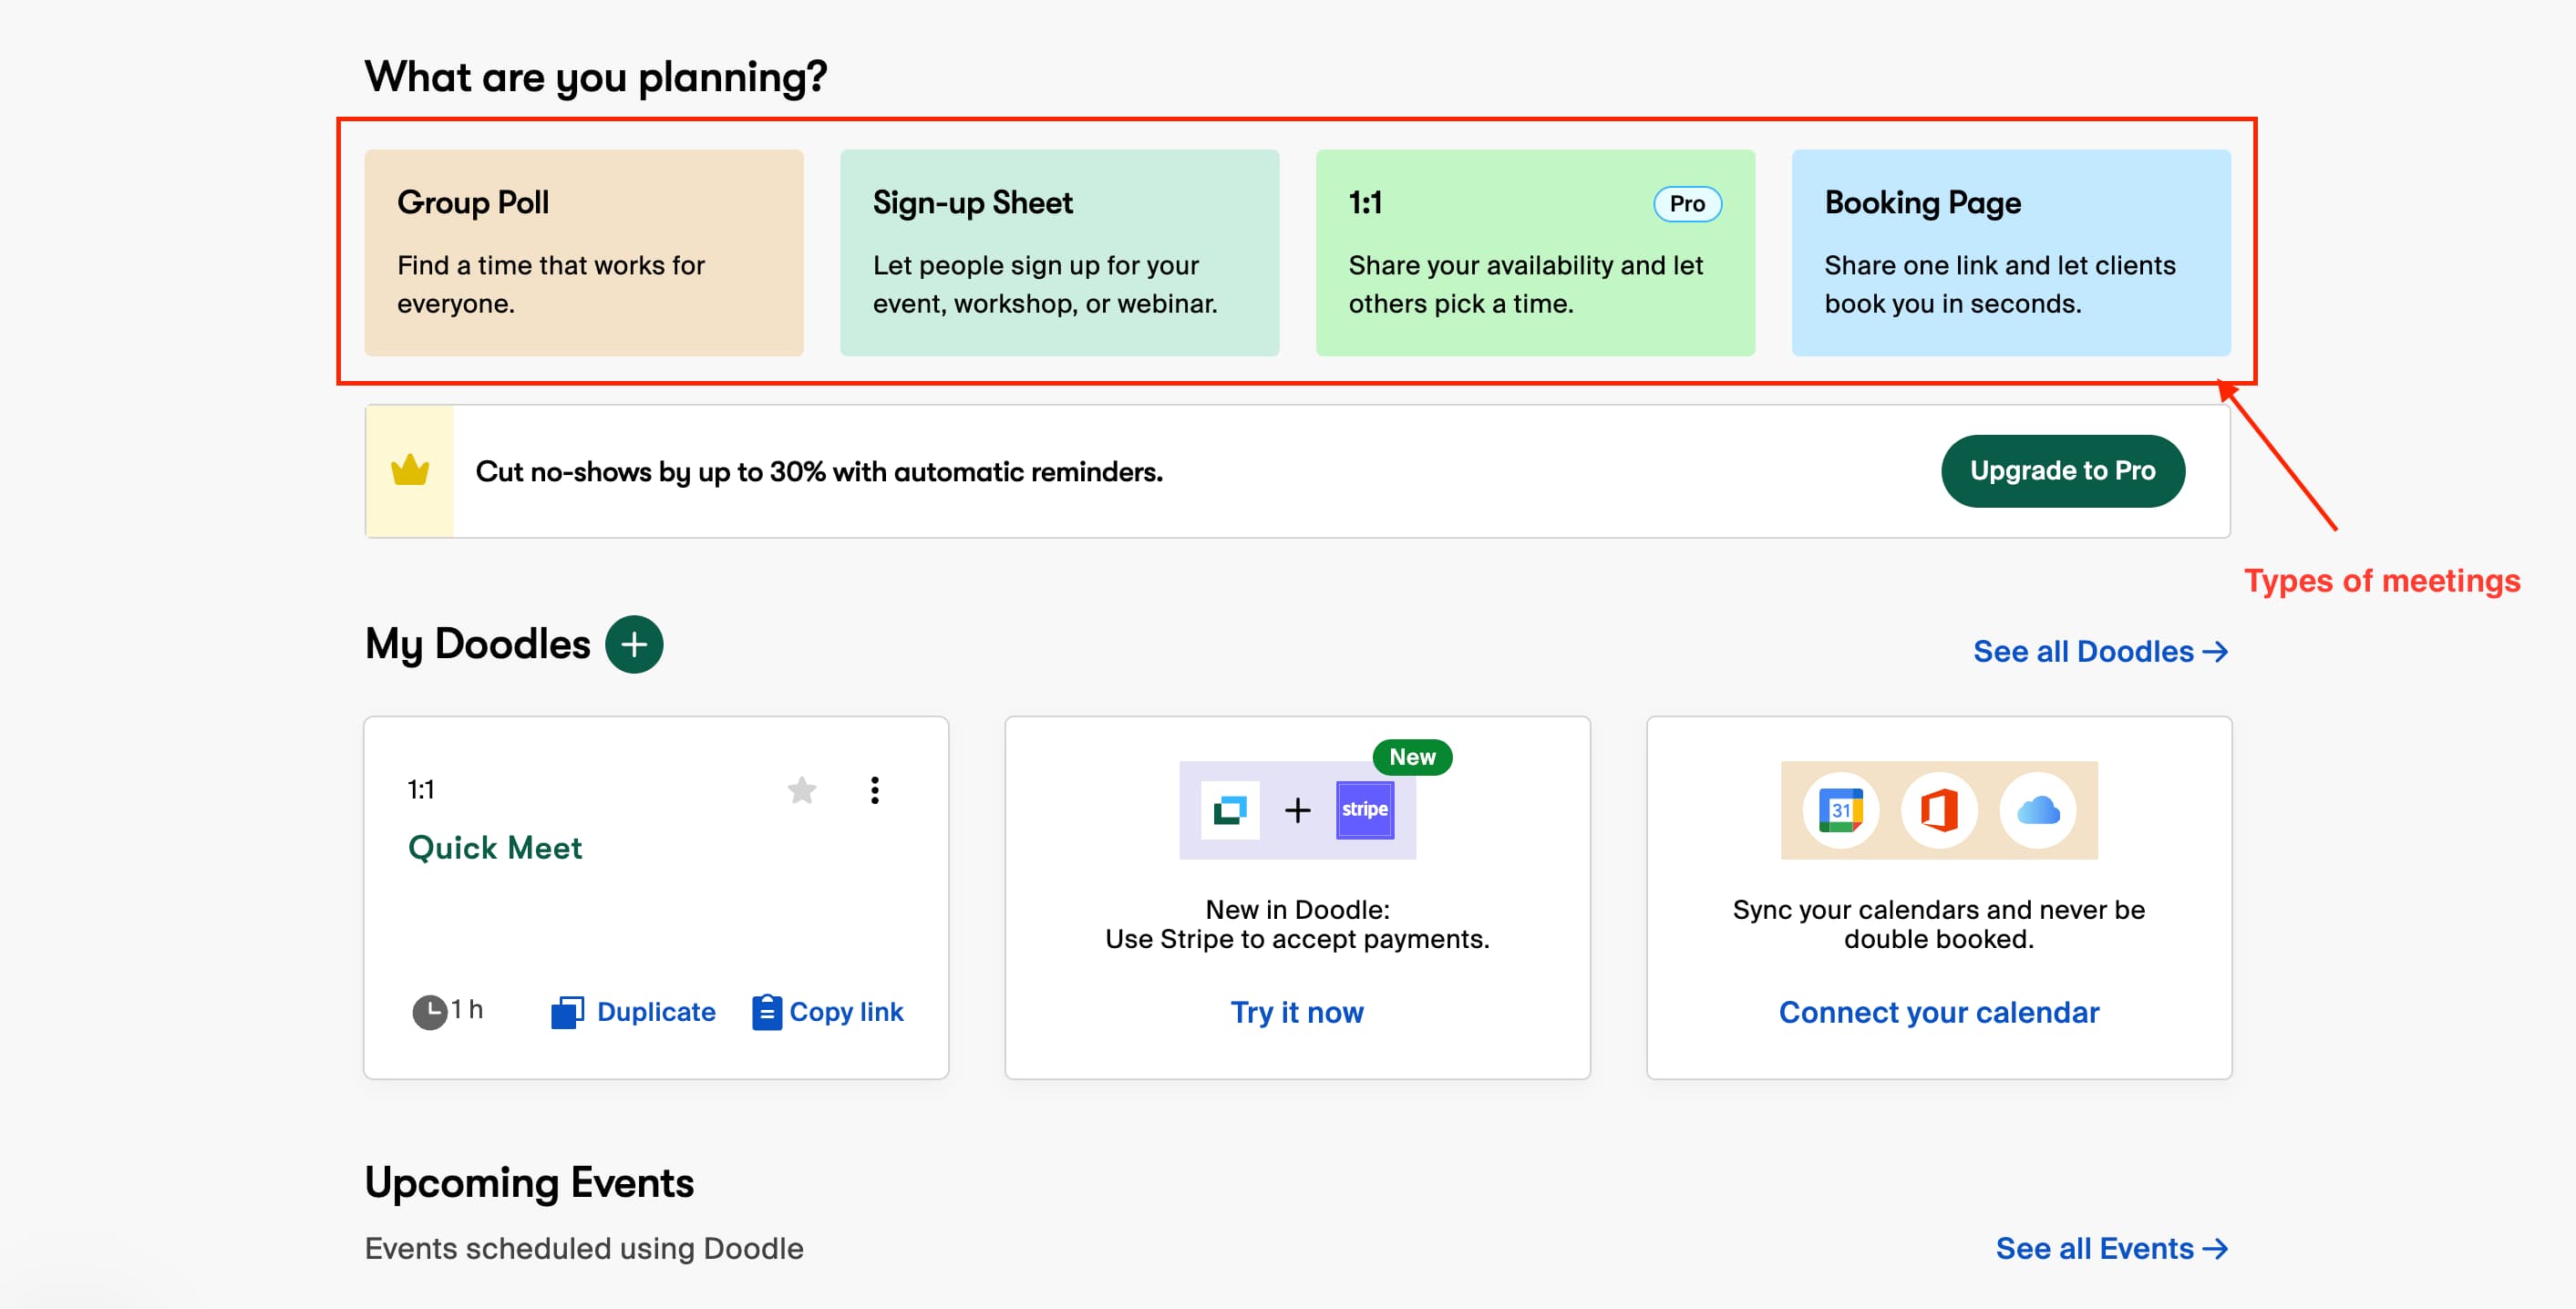
Task: Click 'Events scheduled using Doodle' text
Action: (584, 1249)
